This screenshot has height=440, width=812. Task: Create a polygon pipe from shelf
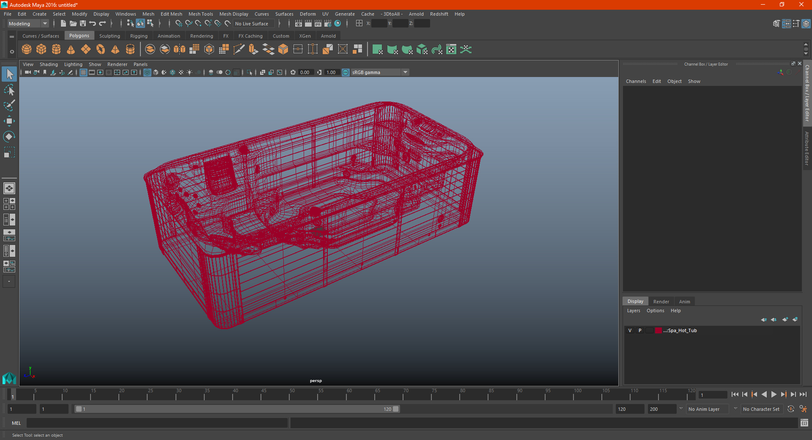[x=130, y=49]
